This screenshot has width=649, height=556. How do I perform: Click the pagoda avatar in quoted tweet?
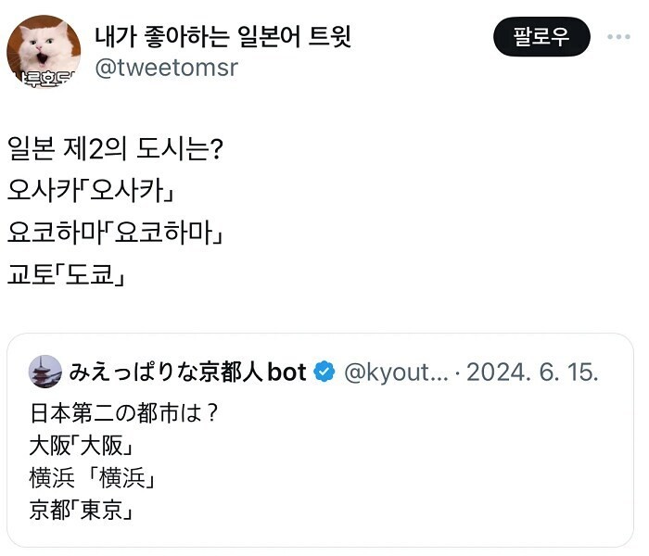[45, 372]
